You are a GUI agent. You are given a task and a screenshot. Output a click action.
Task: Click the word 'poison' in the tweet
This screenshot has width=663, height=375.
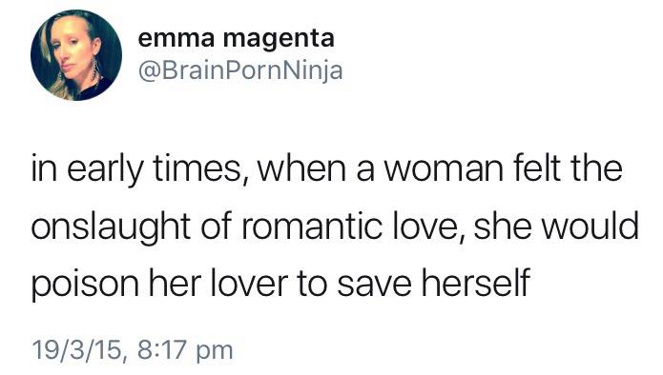pos(85,285)
